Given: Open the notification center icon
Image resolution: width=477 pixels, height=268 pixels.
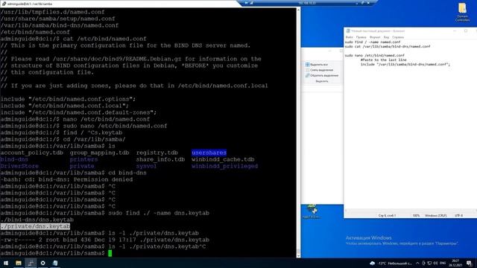Looking at the screenshot, I should (469, 263).
